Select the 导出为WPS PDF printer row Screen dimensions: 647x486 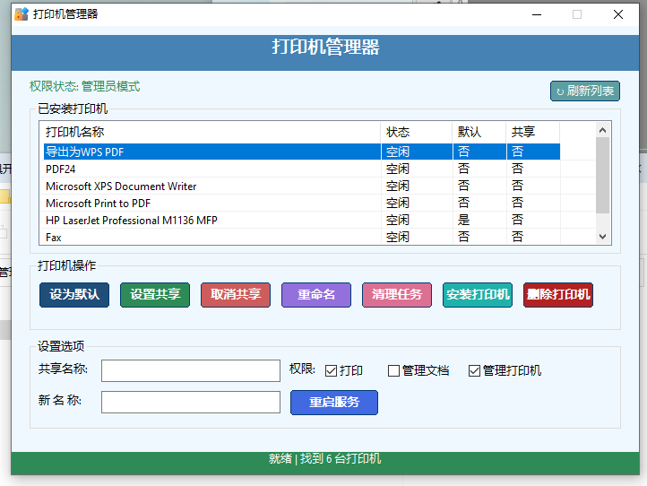click(x=302, y=152)
